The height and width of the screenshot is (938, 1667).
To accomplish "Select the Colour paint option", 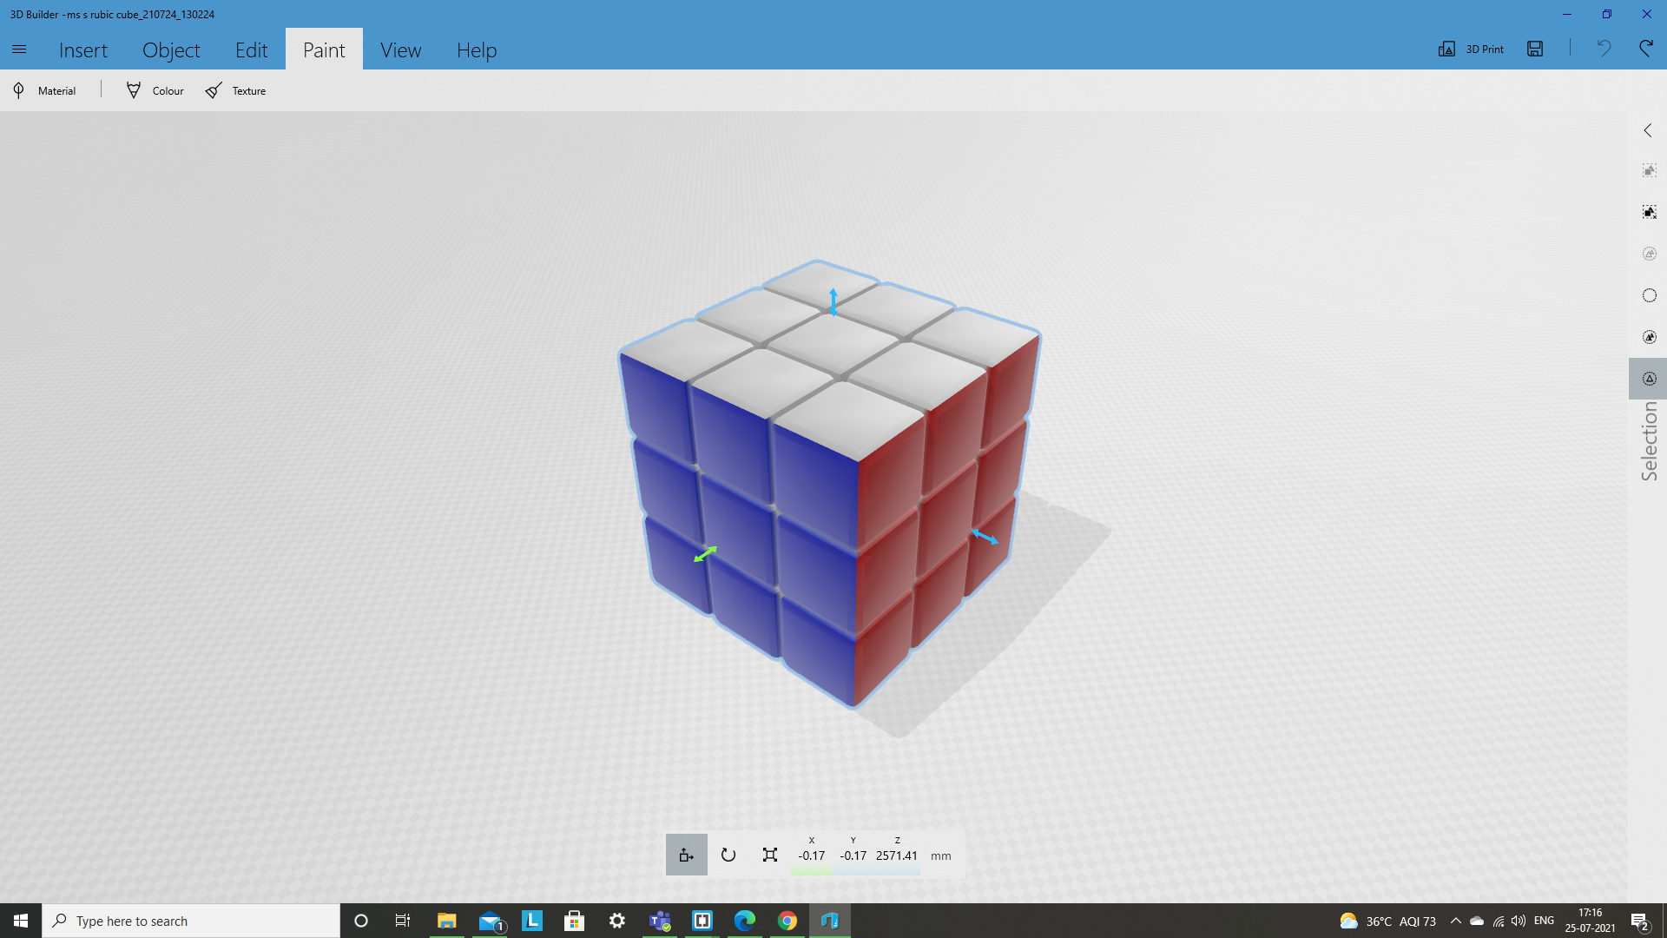I will [154, 89].
